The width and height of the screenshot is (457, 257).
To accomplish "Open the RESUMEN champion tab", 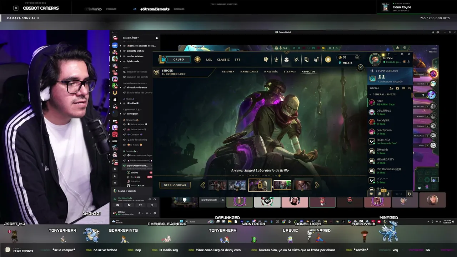I will (x=228, y=71).
